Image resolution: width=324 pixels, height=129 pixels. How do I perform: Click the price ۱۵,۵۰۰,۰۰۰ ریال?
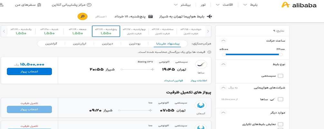(x=29, y=64)
